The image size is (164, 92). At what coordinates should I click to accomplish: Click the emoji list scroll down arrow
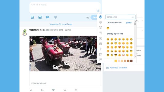point(135,57)
